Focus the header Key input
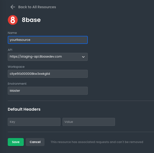Screen dimensions: 154x153 pyautogui.click(x=34, y=122)
